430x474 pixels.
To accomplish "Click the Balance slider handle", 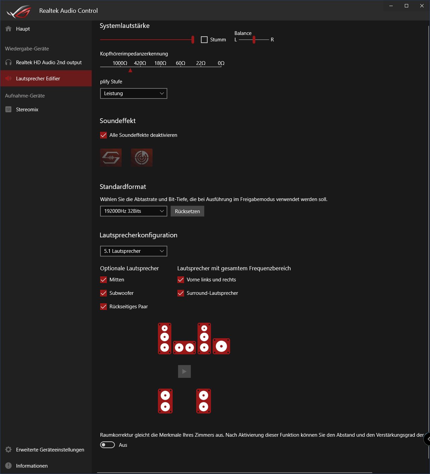I will click(254, 40).
